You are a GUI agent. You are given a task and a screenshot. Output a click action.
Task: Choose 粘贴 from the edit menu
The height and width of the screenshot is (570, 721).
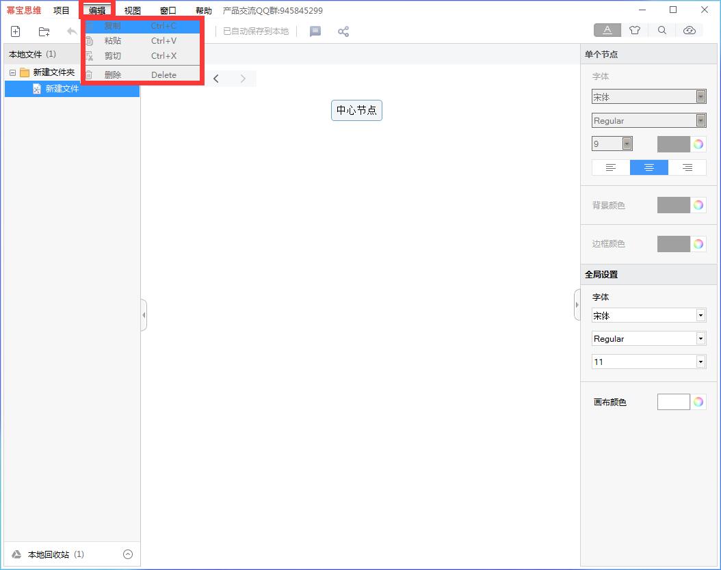(113, 41)
